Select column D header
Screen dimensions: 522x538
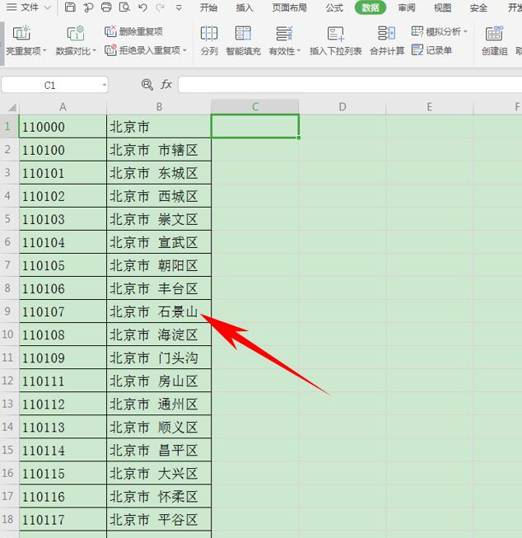point(343,107)
